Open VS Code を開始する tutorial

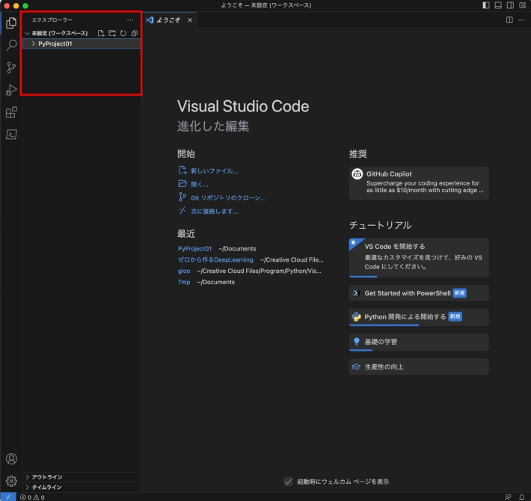point(419,258)
